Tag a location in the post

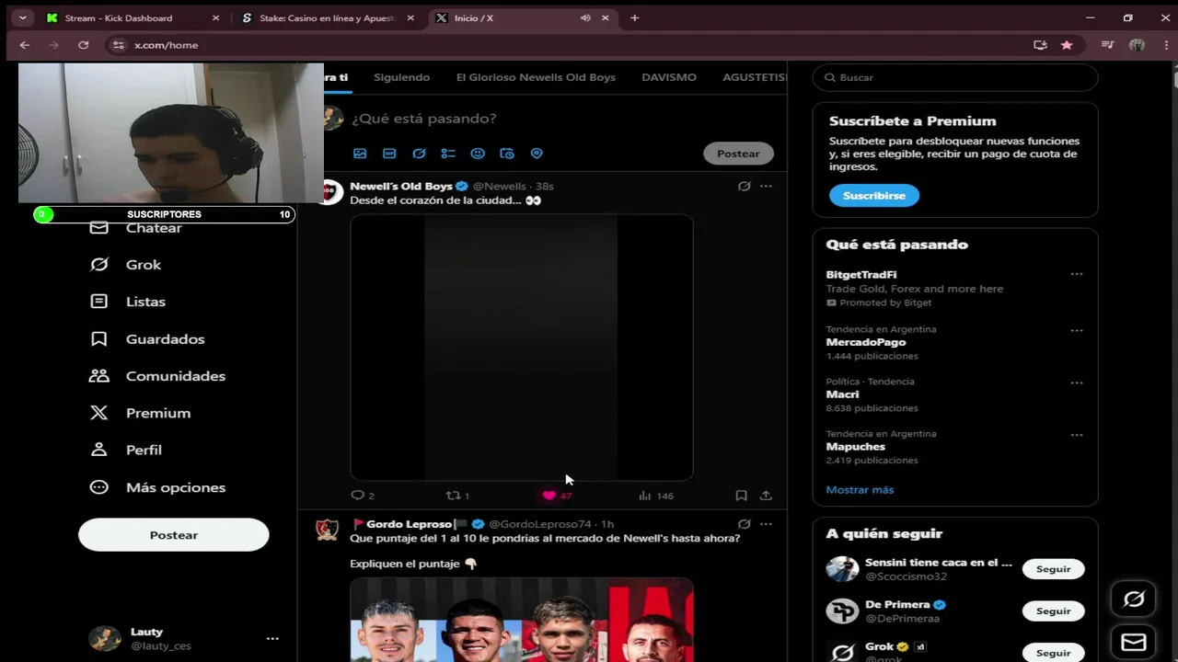(x=537, y=154)
